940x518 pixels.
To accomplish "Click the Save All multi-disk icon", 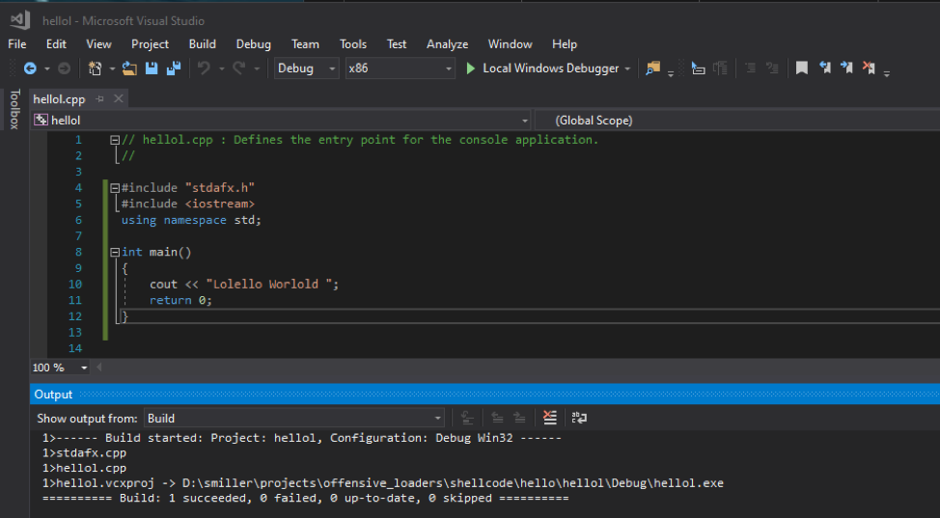I will pos(174,68).
